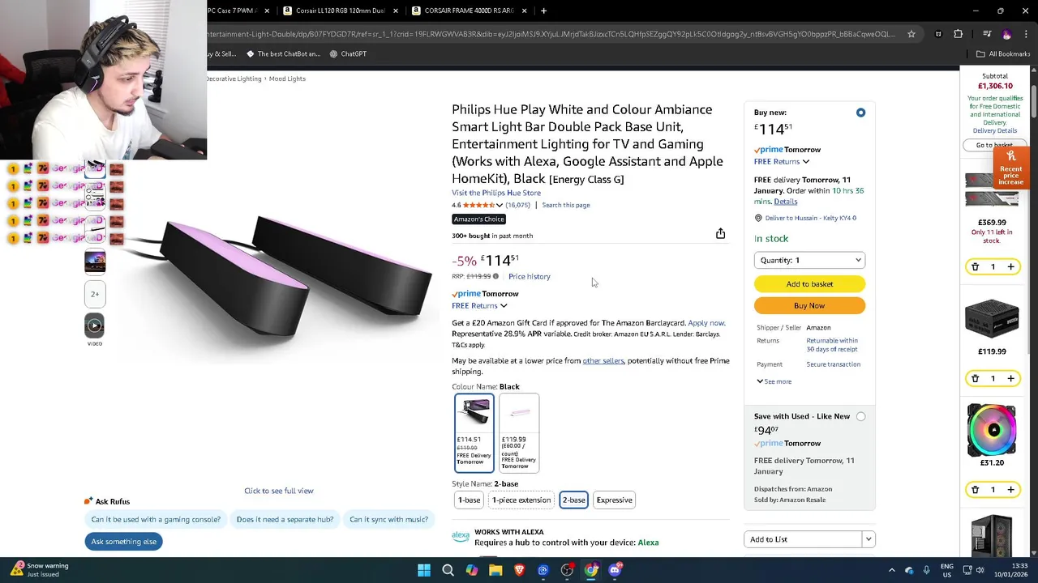
Task: Expand the Add to List dropdown arrow
Action: [868, 539]
